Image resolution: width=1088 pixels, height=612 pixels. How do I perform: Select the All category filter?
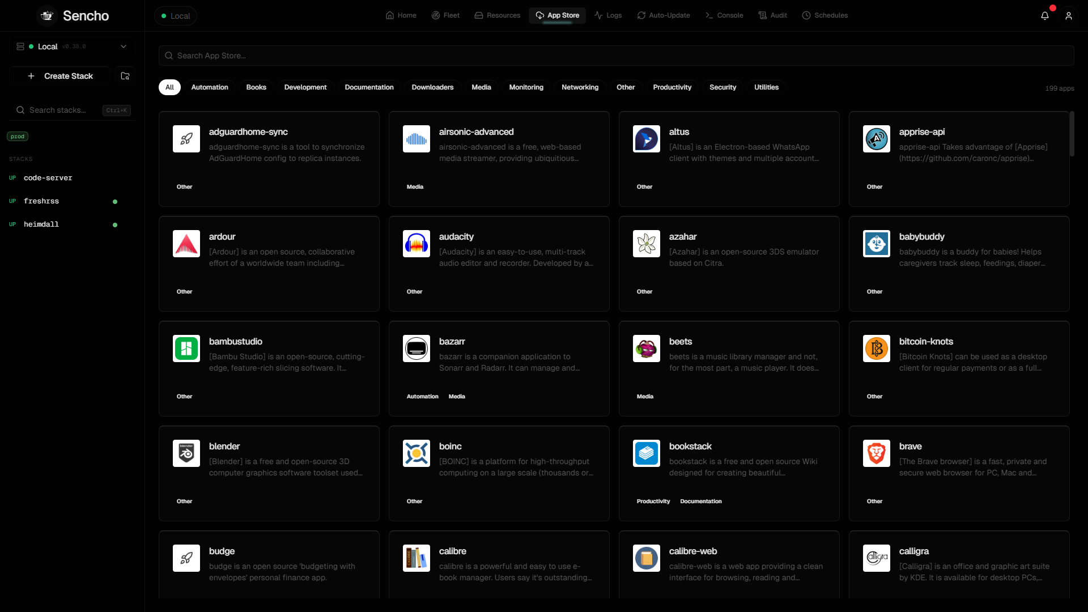tap(169, 87)
